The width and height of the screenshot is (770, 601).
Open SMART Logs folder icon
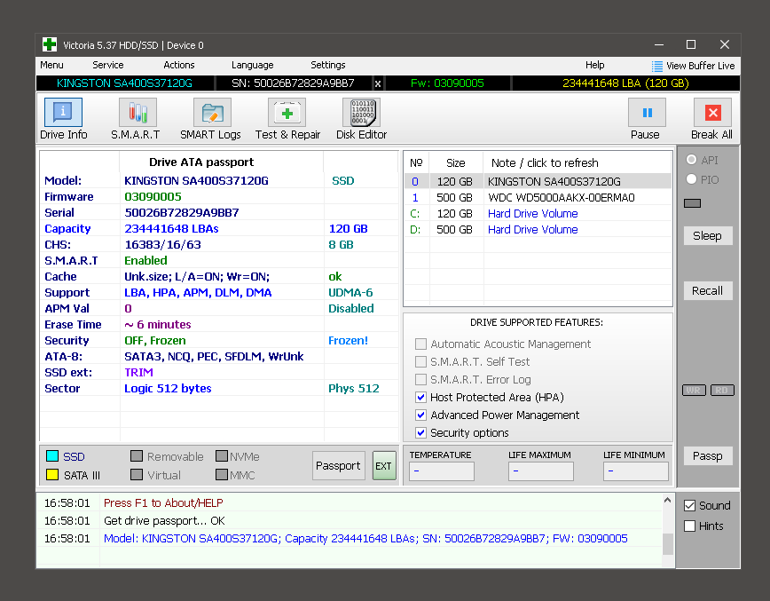click(212, 113)
